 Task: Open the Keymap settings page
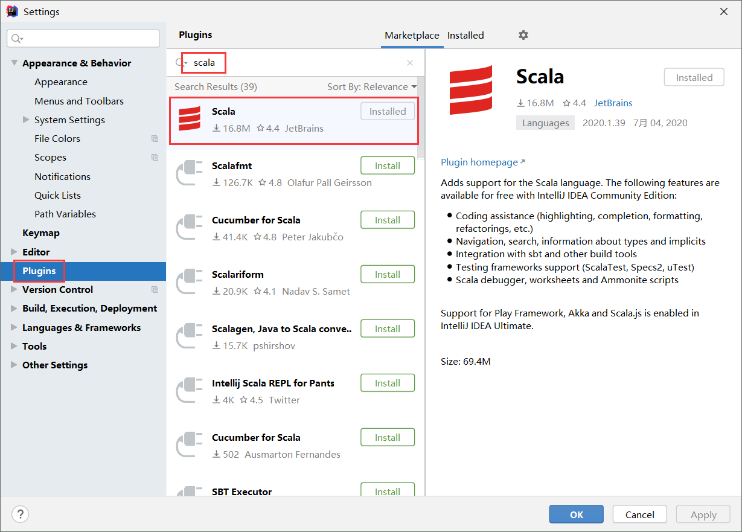(41, 233)
